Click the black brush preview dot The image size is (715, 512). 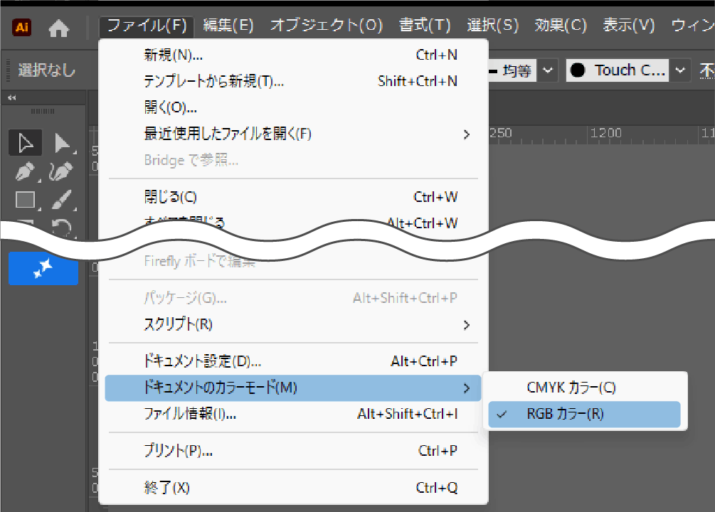[578, 70]
